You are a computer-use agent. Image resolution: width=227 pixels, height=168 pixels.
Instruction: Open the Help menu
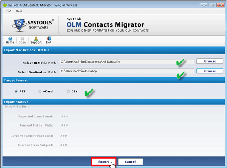19,11
